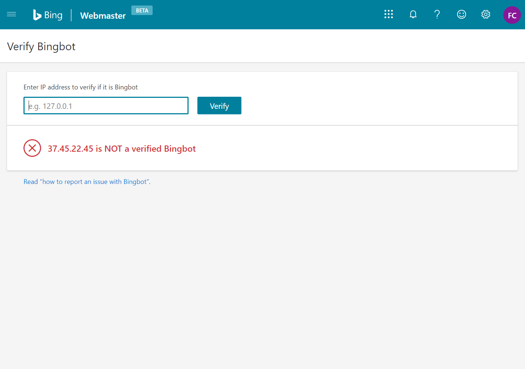Send feedback using the smiley icon
Viewport: 525px width, 369px height.
point(461,14)
